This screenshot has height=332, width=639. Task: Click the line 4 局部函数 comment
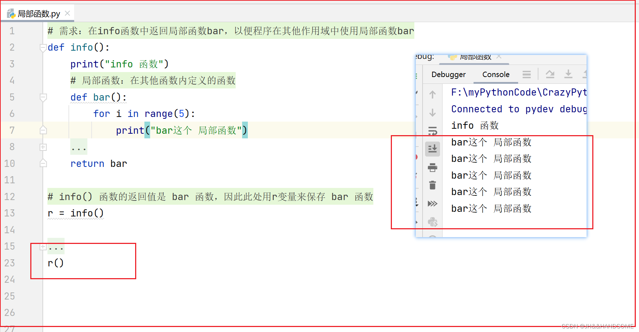[153, 81]
